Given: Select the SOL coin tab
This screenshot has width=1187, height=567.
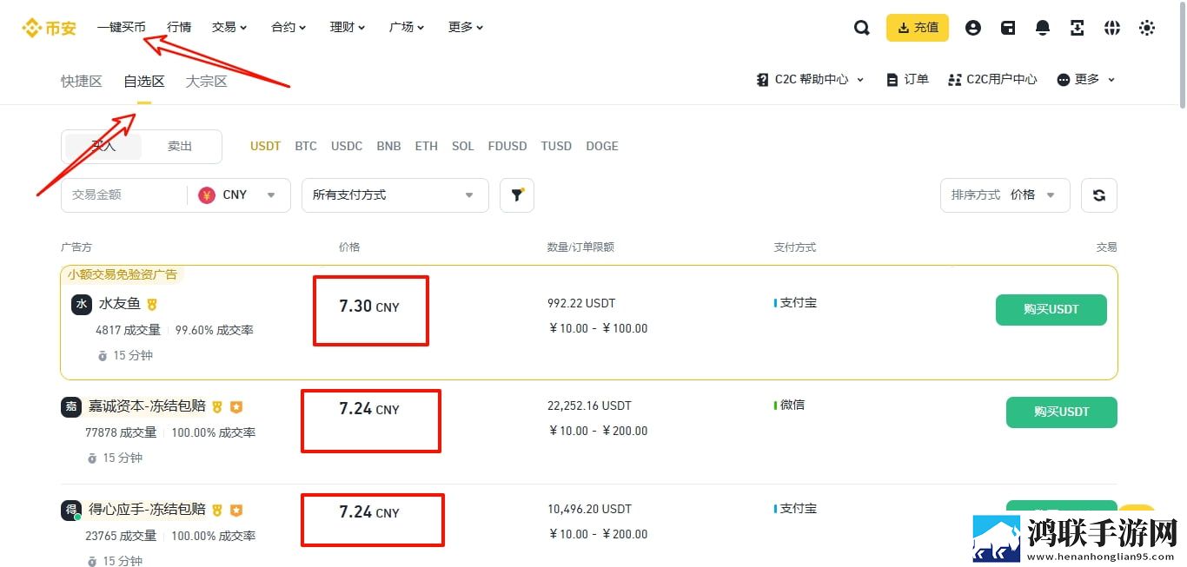Looking at the screenshot, I should 463,147.
